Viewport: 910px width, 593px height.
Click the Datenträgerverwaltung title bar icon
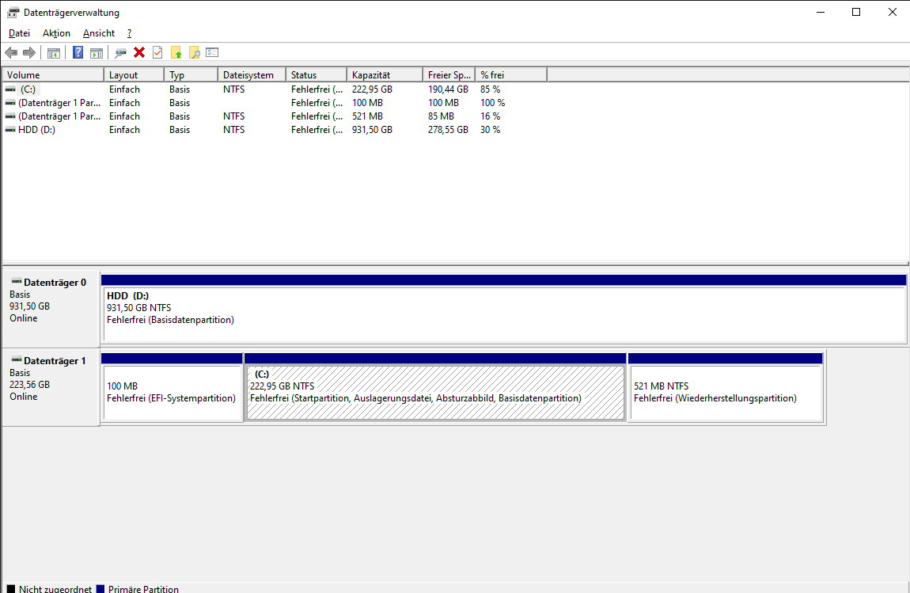[13, 12]
